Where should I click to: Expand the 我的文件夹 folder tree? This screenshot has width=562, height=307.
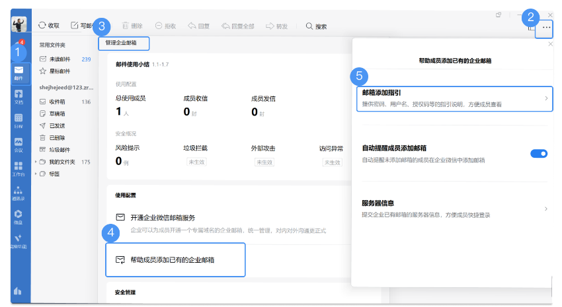click(x=36, y=162)
